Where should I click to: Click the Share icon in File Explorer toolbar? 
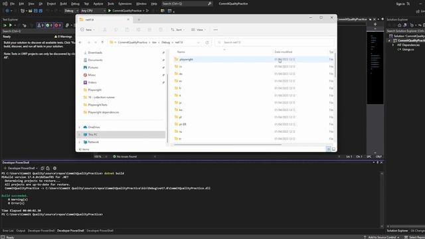click(149, 30)
